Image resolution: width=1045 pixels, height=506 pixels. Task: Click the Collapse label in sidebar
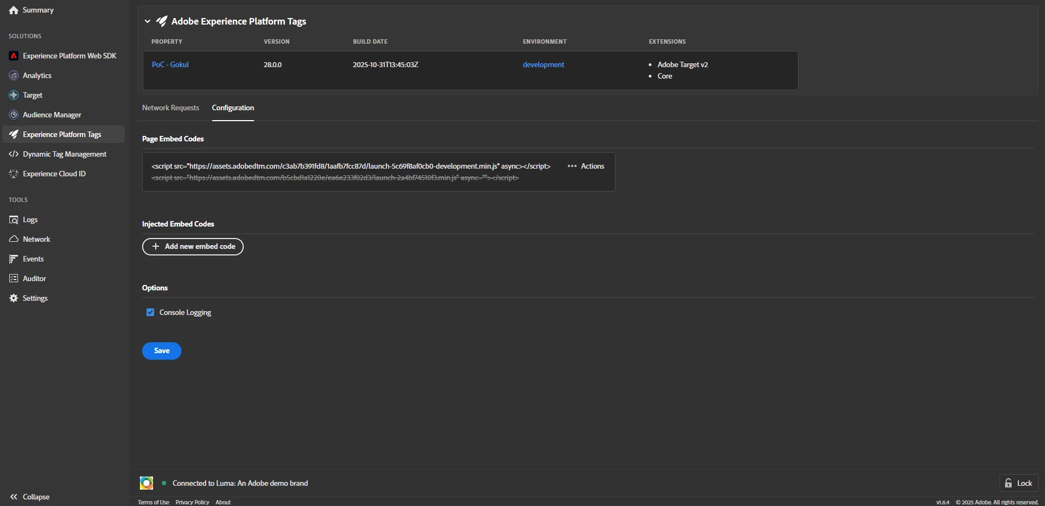(36, 497)
